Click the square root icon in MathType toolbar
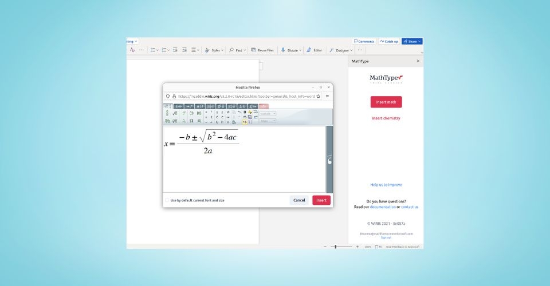This screenshot has width=550, height=286. click(175, 113)
